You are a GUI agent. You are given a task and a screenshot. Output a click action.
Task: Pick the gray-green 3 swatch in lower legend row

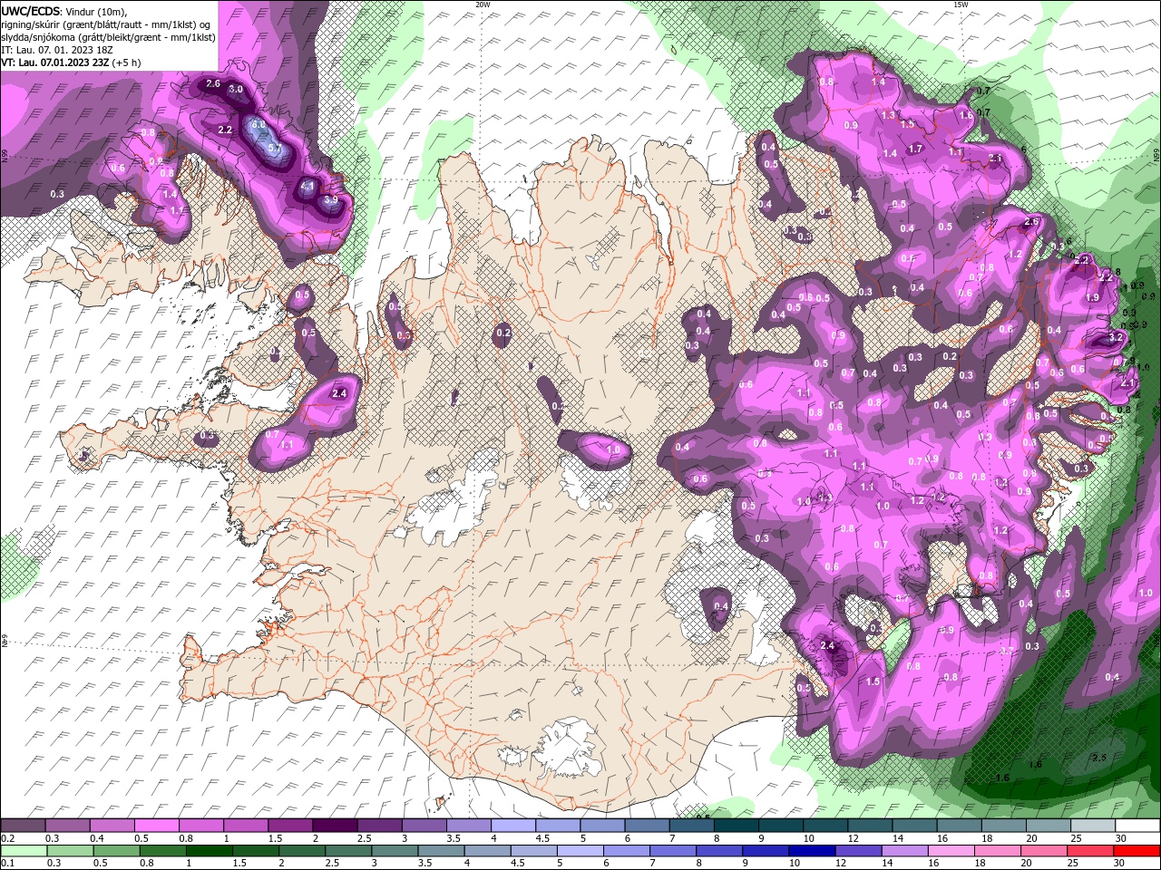395,851
